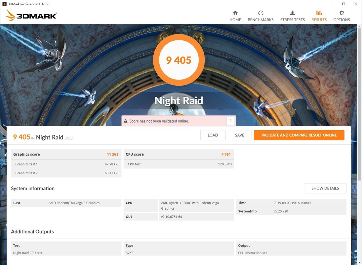Click the Graphics score value 11 361
Screen dimensions: 362x265
point(112,154)
